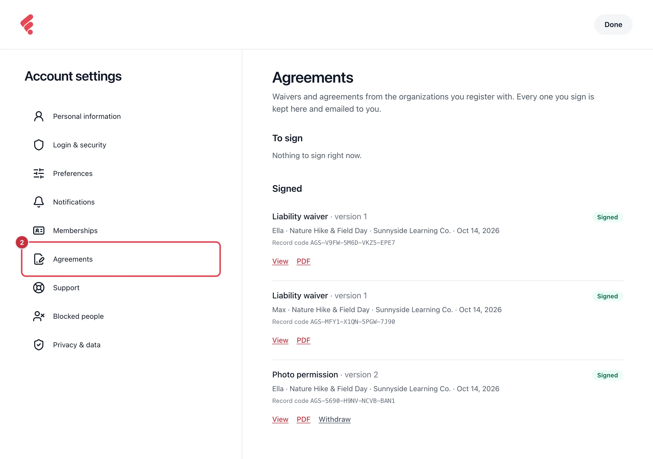
Task: Open the Support section
Action: [121, 288]
